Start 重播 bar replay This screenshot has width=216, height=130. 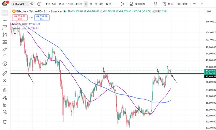(182, 4)
